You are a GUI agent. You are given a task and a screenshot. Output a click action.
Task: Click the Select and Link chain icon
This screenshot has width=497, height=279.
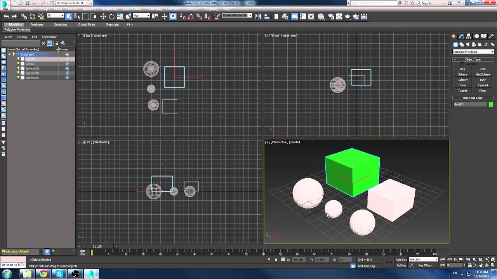(24, 16)
